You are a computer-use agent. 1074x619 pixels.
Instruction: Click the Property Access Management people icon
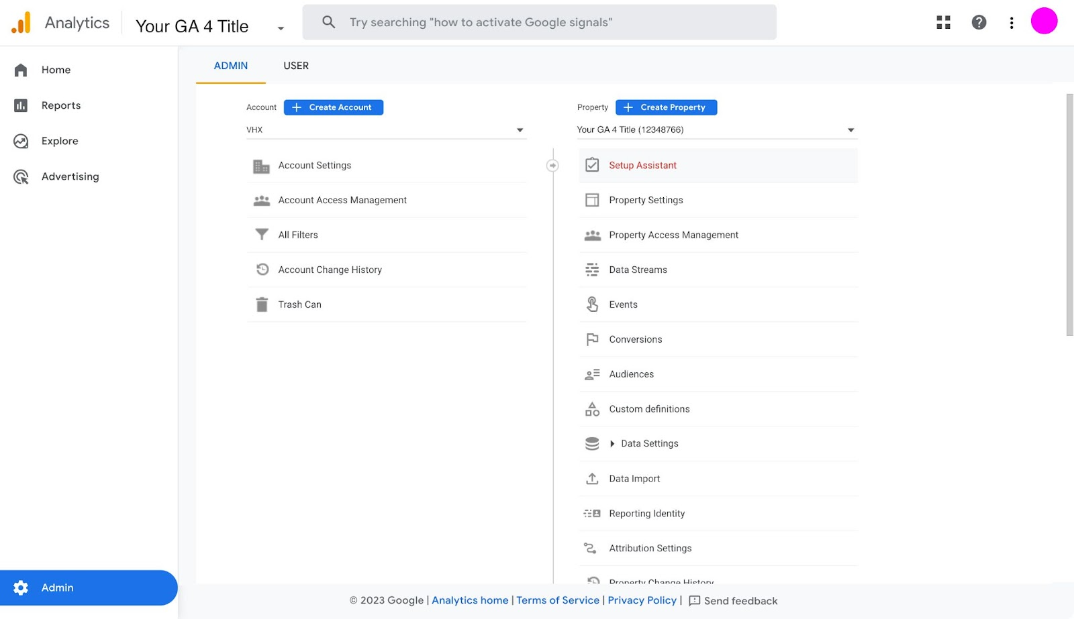[x=592, y=235]
